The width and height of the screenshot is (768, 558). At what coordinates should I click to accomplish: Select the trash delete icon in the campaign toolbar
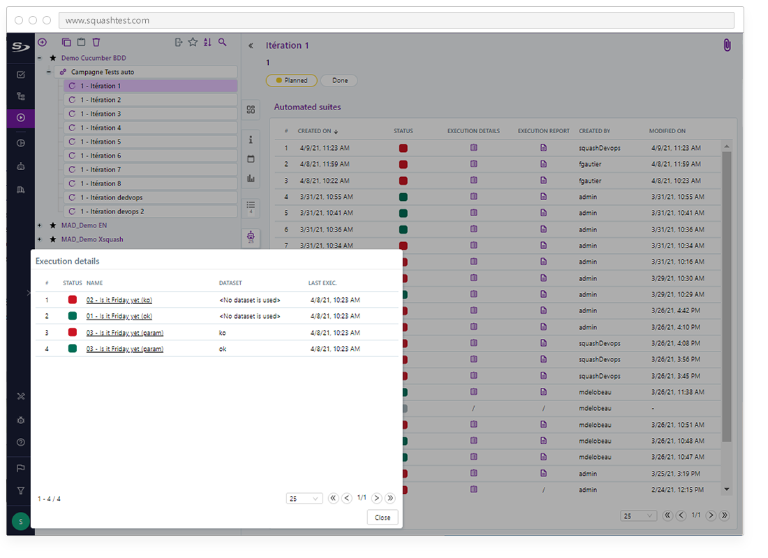(x=96, y=42)
